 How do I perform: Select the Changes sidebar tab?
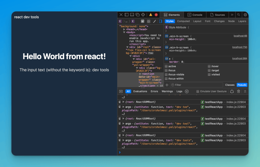coord(219,21)
